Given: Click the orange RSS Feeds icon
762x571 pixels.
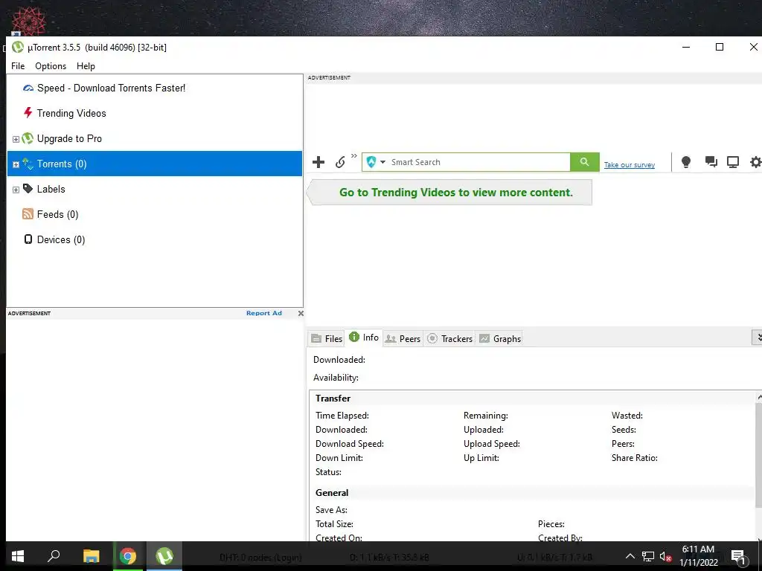Looking at the screenshot, I should pyautogui.click(x=28, y=213).
